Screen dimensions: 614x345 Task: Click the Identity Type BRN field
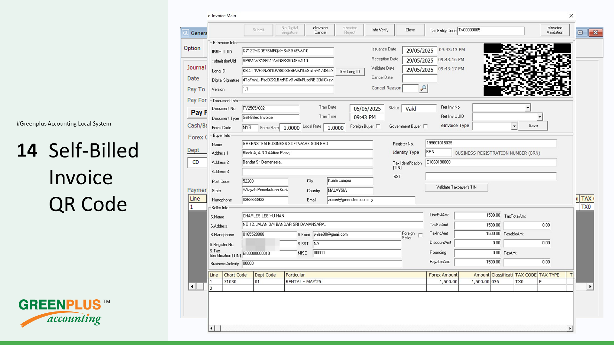click(438, 152)
